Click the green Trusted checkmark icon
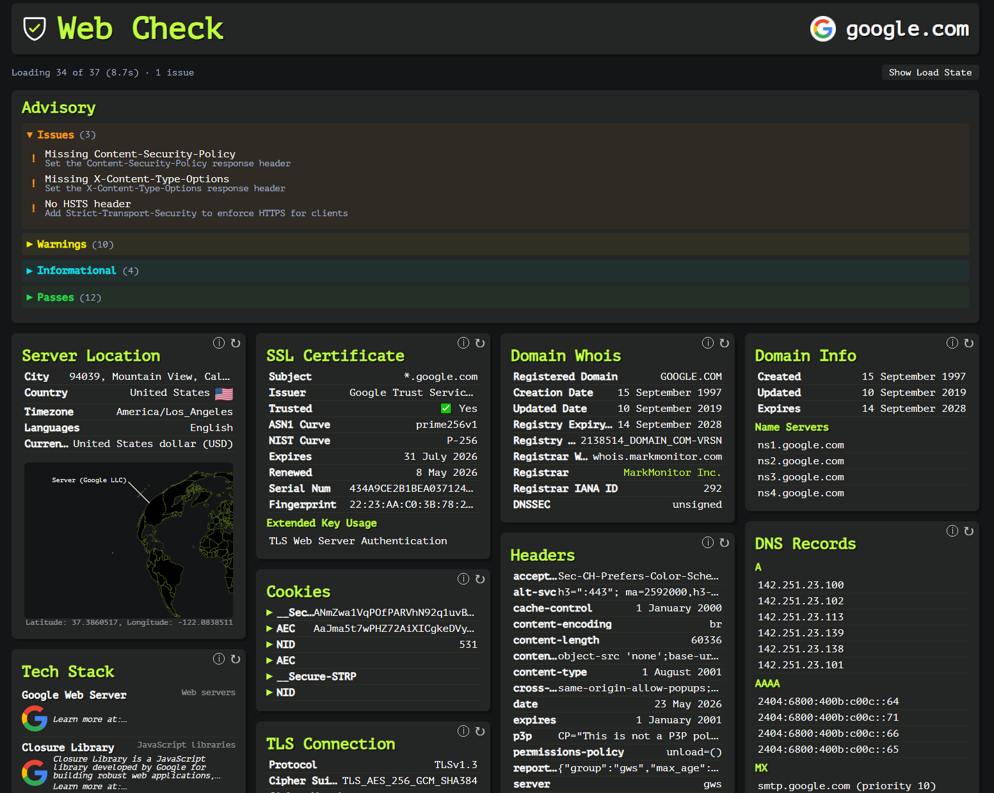994x793 pixels. (446, 409)
